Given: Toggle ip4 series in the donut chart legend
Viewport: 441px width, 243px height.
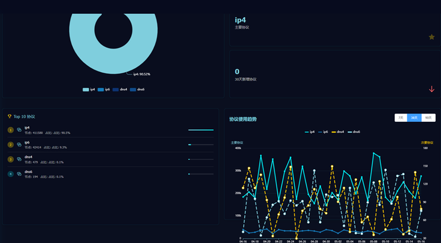Looking at the screenshot, I should tap(89, 89).
